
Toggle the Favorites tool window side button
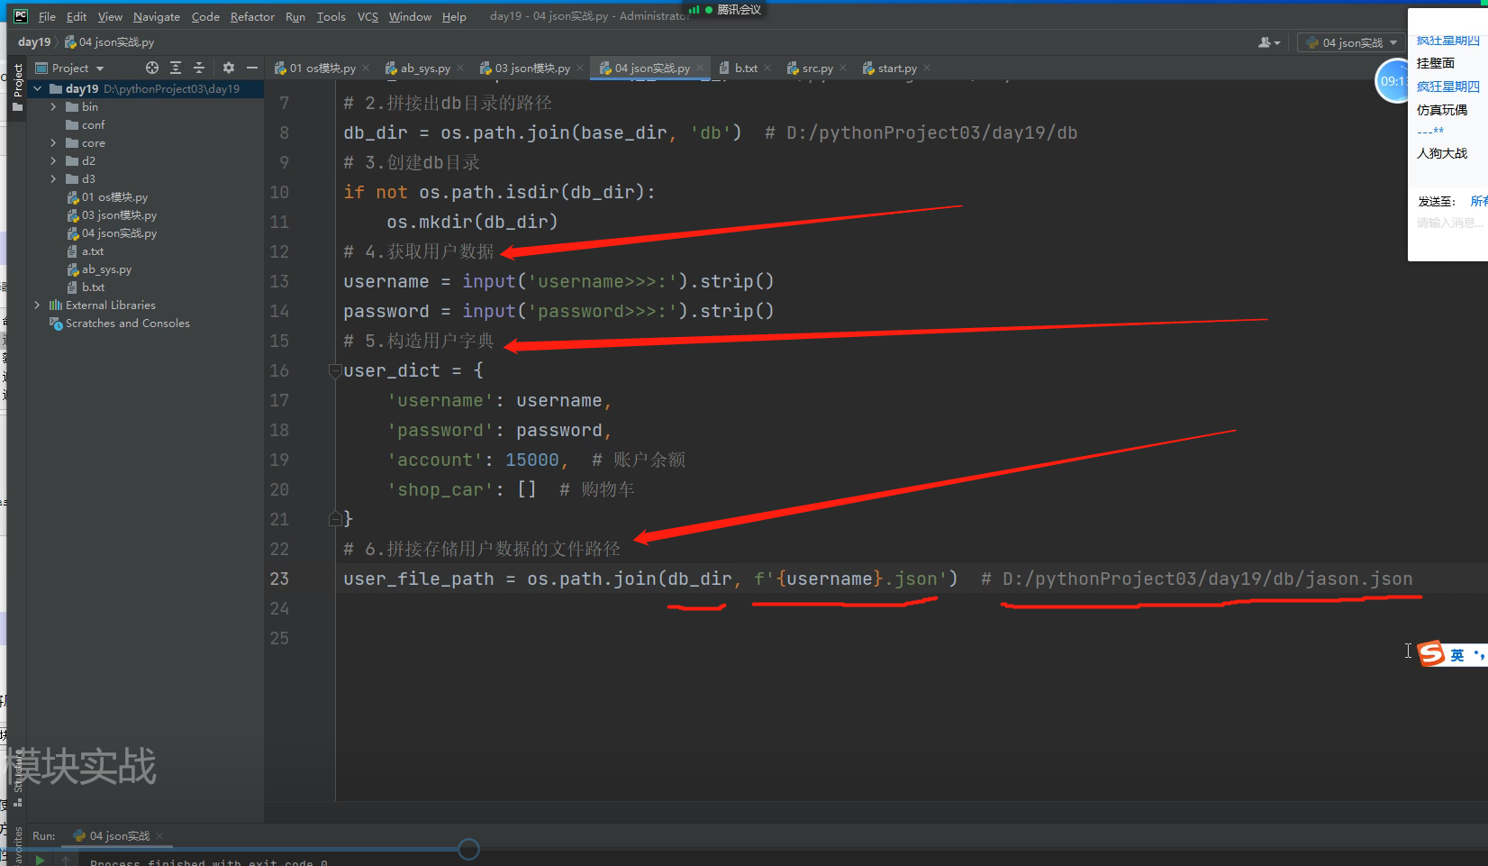click(x=17, y=847)
